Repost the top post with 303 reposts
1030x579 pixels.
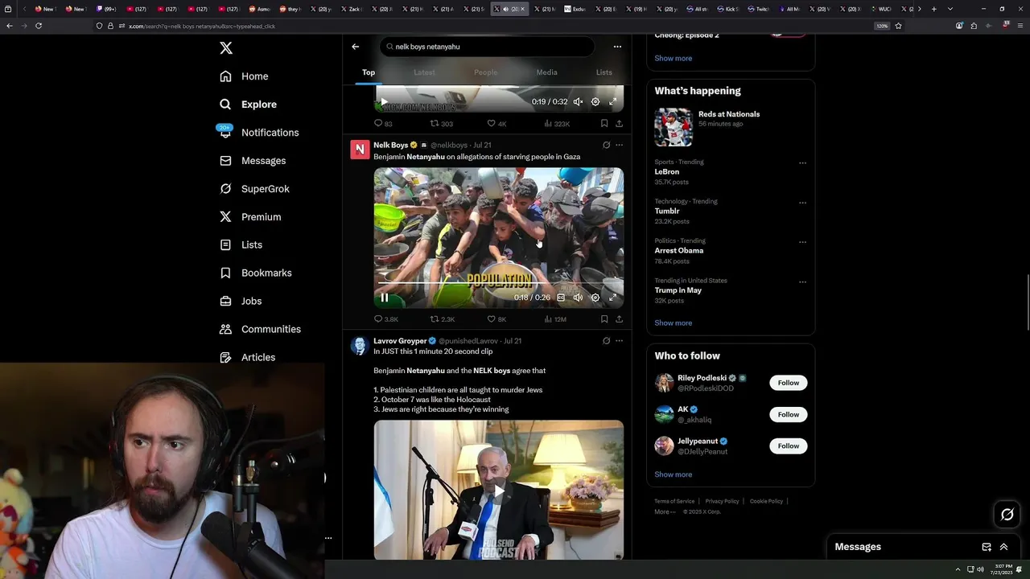pyautogui.click(x=442, y=124)
